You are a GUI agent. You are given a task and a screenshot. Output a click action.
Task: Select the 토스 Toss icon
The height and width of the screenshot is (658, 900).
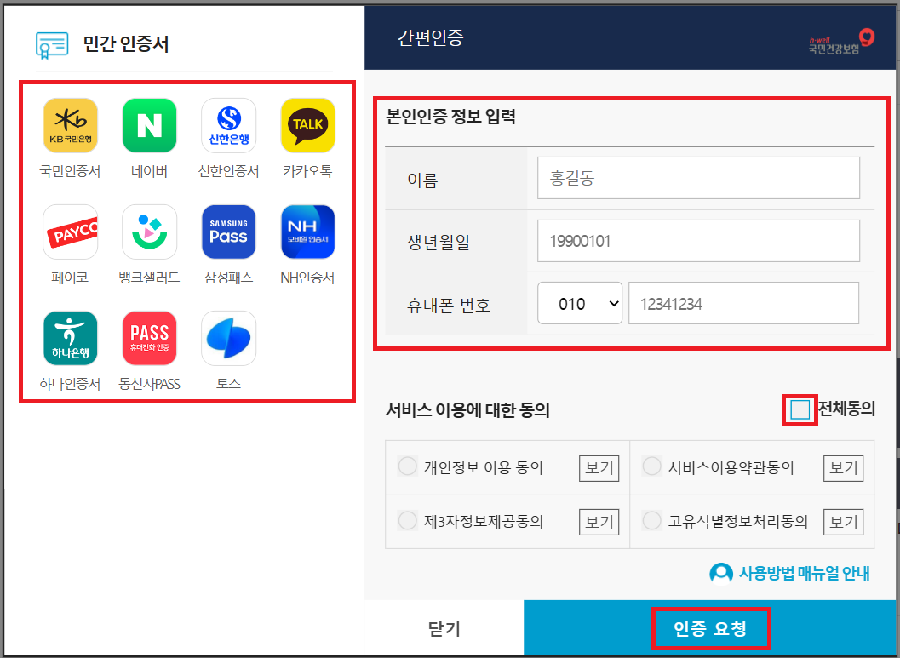pos(228,339)
